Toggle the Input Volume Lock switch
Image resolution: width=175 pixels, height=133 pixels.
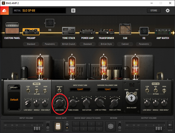pyautogui.click(x=48, y=126)
